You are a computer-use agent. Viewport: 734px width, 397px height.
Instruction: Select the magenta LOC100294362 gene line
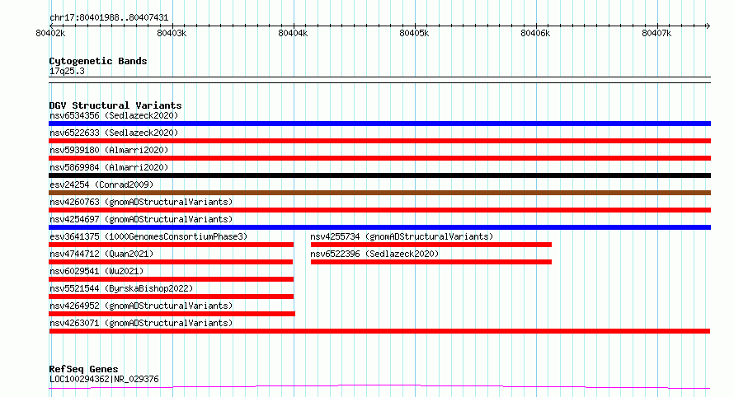tap(379, 387)
